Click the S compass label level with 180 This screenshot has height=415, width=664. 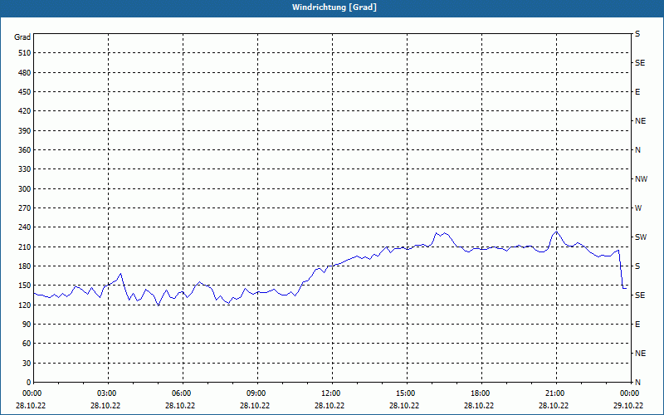click(637, 266)
